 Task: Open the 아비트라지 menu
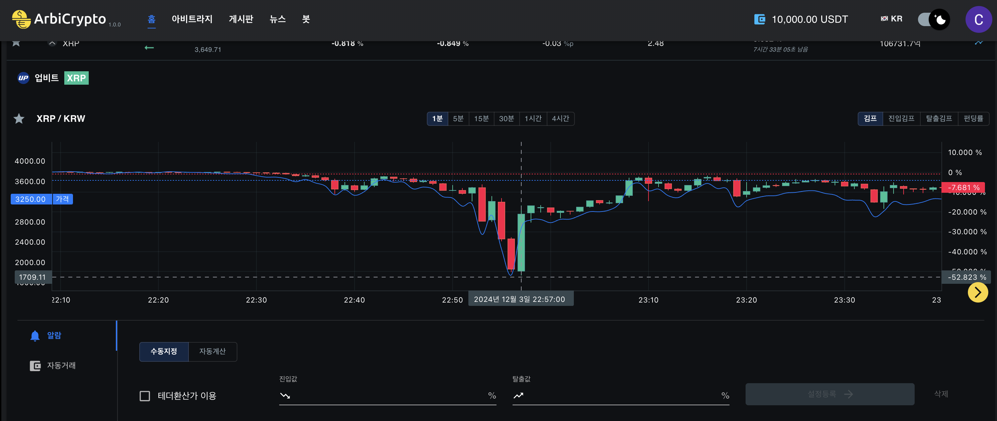click(192, 19)
